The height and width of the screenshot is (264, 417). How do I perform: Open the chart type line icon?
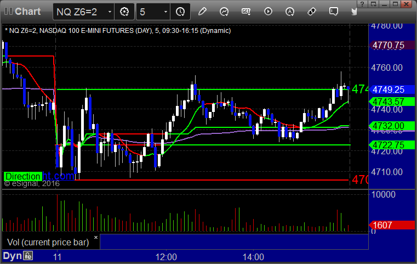coord(224,12)
